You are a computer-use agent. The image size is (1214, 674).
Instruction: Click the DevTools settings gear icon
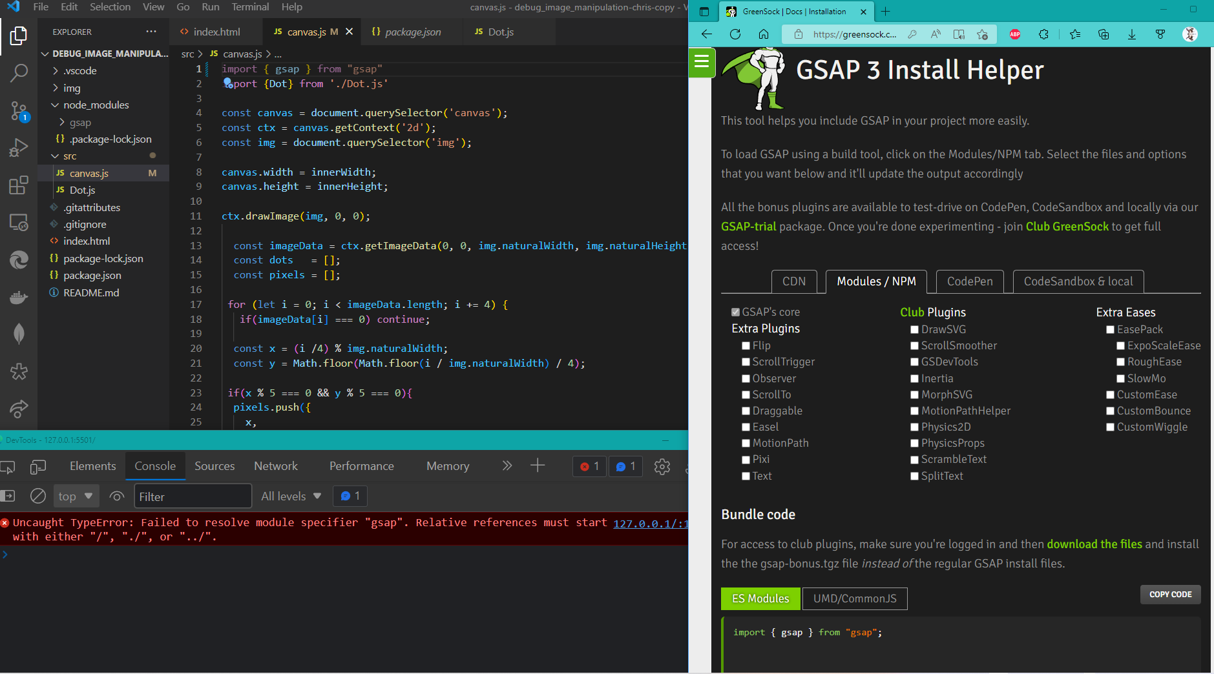[x=662, y=466]
